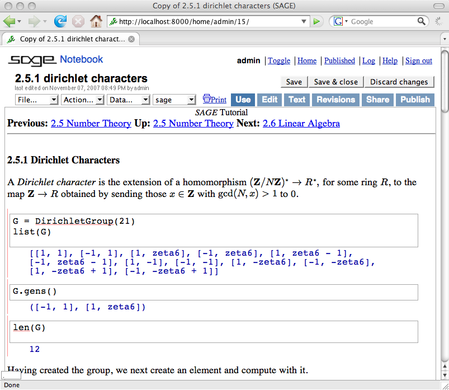This screenshot has height=390, width=449.
Task: Open the list all tabs dropdown
Action: click(x=445, y=39)
